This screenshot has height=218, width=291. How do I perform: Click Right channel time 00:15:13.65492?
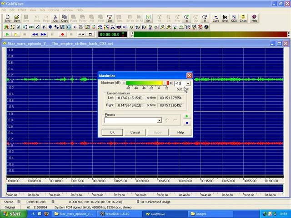click(x=171, y=105)
